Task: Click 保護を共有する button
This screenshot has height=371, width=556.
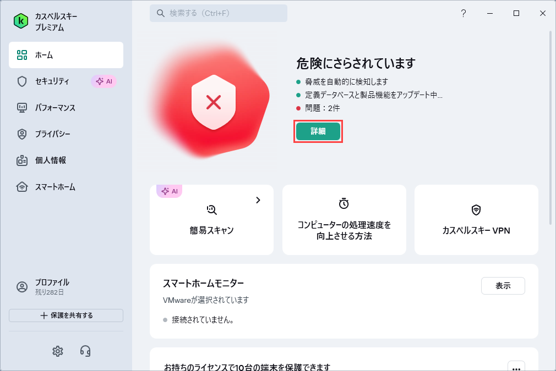Action: (x=66, y=315)
